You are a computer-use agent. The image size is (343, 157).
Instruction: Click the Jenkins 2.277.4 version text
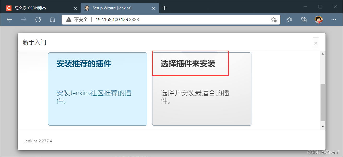pos(38,141)
